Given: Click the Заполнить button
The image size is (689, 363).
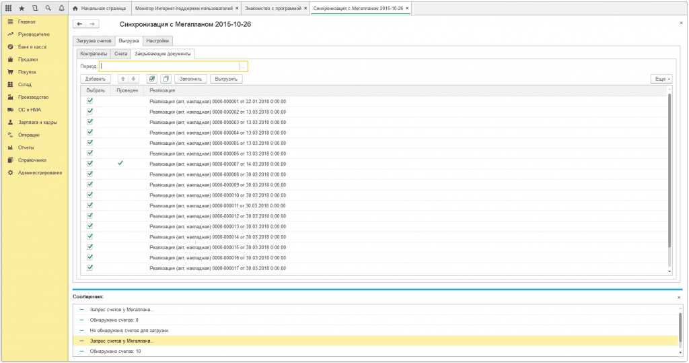Looking at the screenshot, I should point(191,79).
